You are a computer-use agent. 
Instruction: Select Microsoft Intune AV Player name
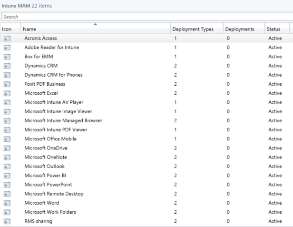point(54,102)
